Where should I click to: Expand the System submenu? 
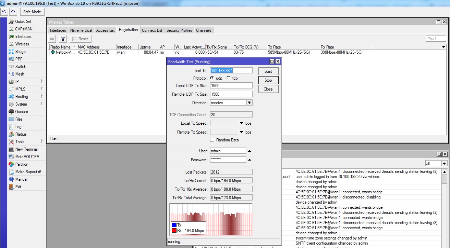click(x=42, y=104)
